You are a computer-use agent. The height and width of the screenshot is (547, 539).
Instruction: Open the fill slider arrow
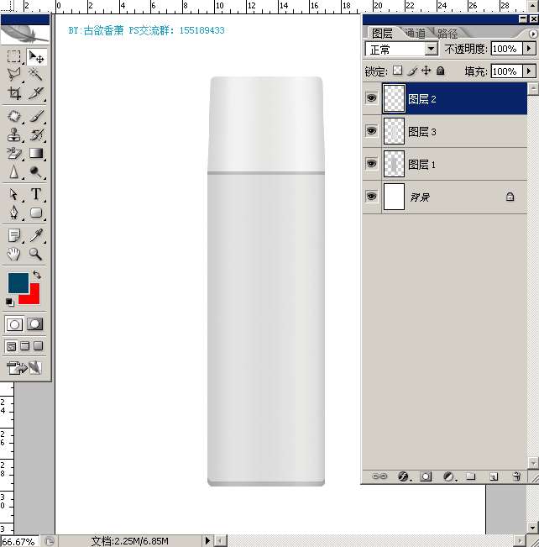[529, 71]
